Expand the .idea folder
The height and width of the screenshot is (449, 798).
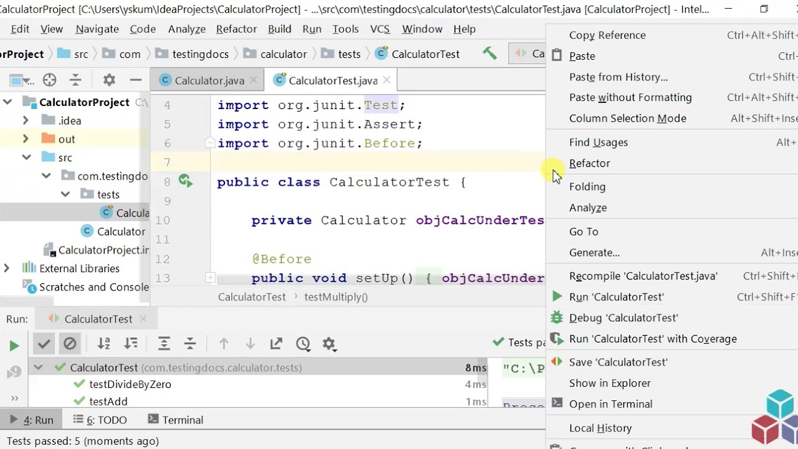(x=26, y=120)
